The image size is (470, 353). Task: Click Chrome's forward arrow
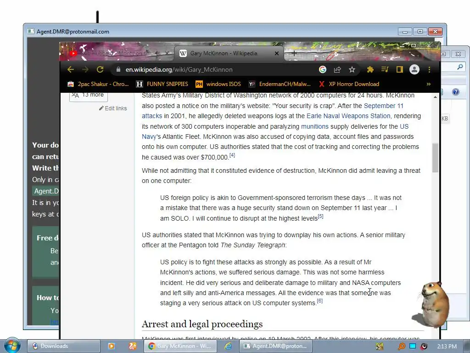coord(85,70)
